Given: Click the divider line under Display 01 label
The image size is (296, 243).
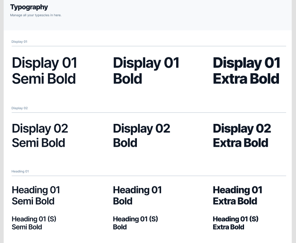Looking at the screenshot, I should [149, 46].
